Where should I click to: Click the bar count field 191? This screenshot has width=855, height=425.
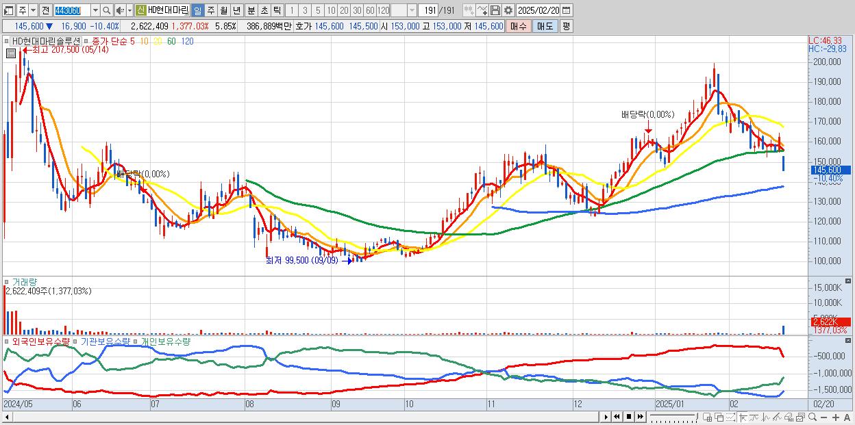(x=428, y=10)
